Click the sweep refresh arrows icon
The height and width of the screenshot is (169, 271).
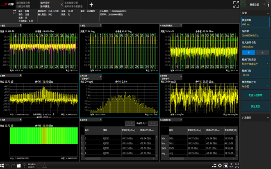point(14,11)
